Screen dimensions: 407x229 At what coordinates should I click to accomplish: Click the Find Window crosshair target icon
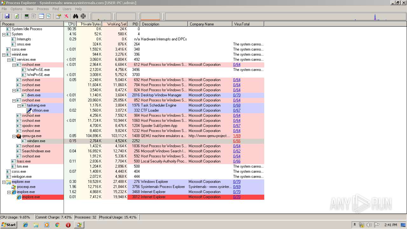tap(83, 16)
